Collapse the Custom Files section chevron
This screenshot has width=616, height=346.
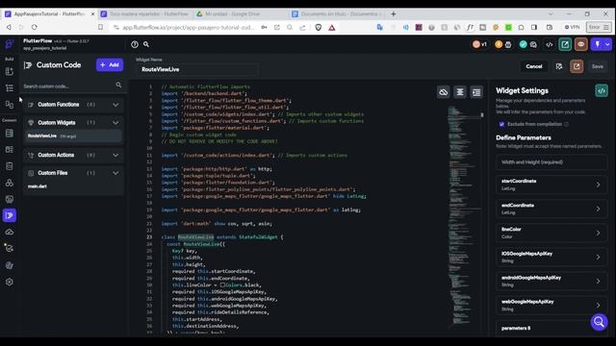pyautogui.click(x=115, y=173)
